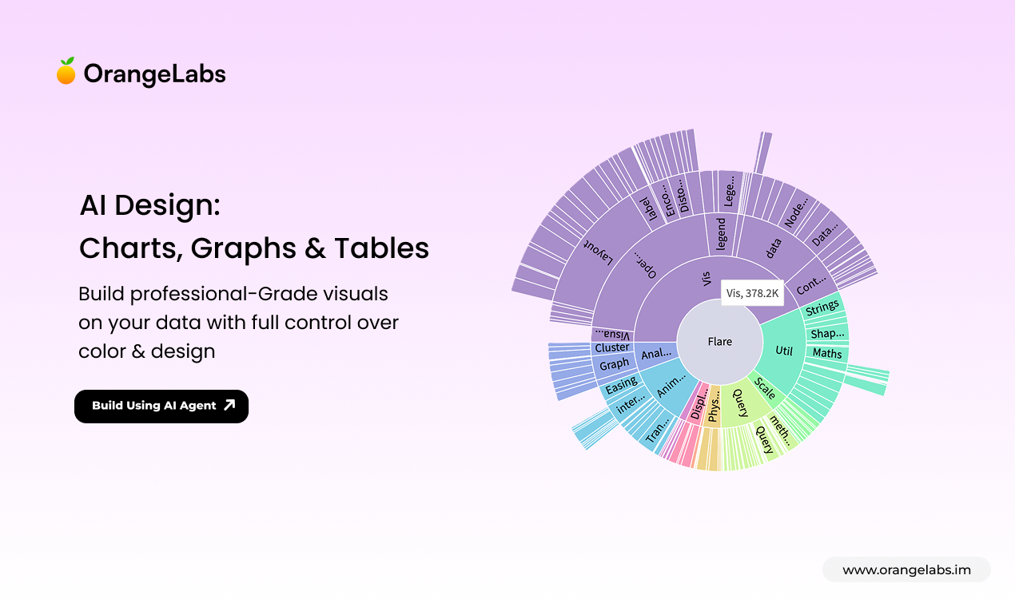Open the www.orangelabs.im link
1015x607 pixels.
tap(907, 569)
